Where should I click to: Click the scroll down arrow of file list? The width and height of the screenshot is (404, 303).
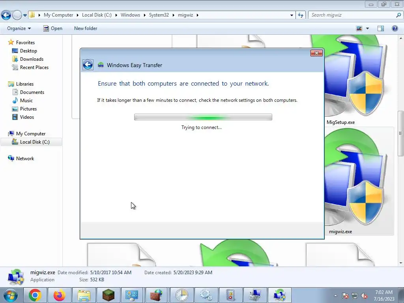[x=401, y=263]
